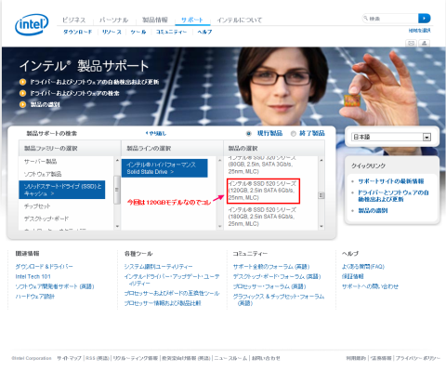This screenshot has width=446, height=371.
Task: Select インテル ハイパフォーマンス Solid State Drive line
Action: (x=164, y=168)
